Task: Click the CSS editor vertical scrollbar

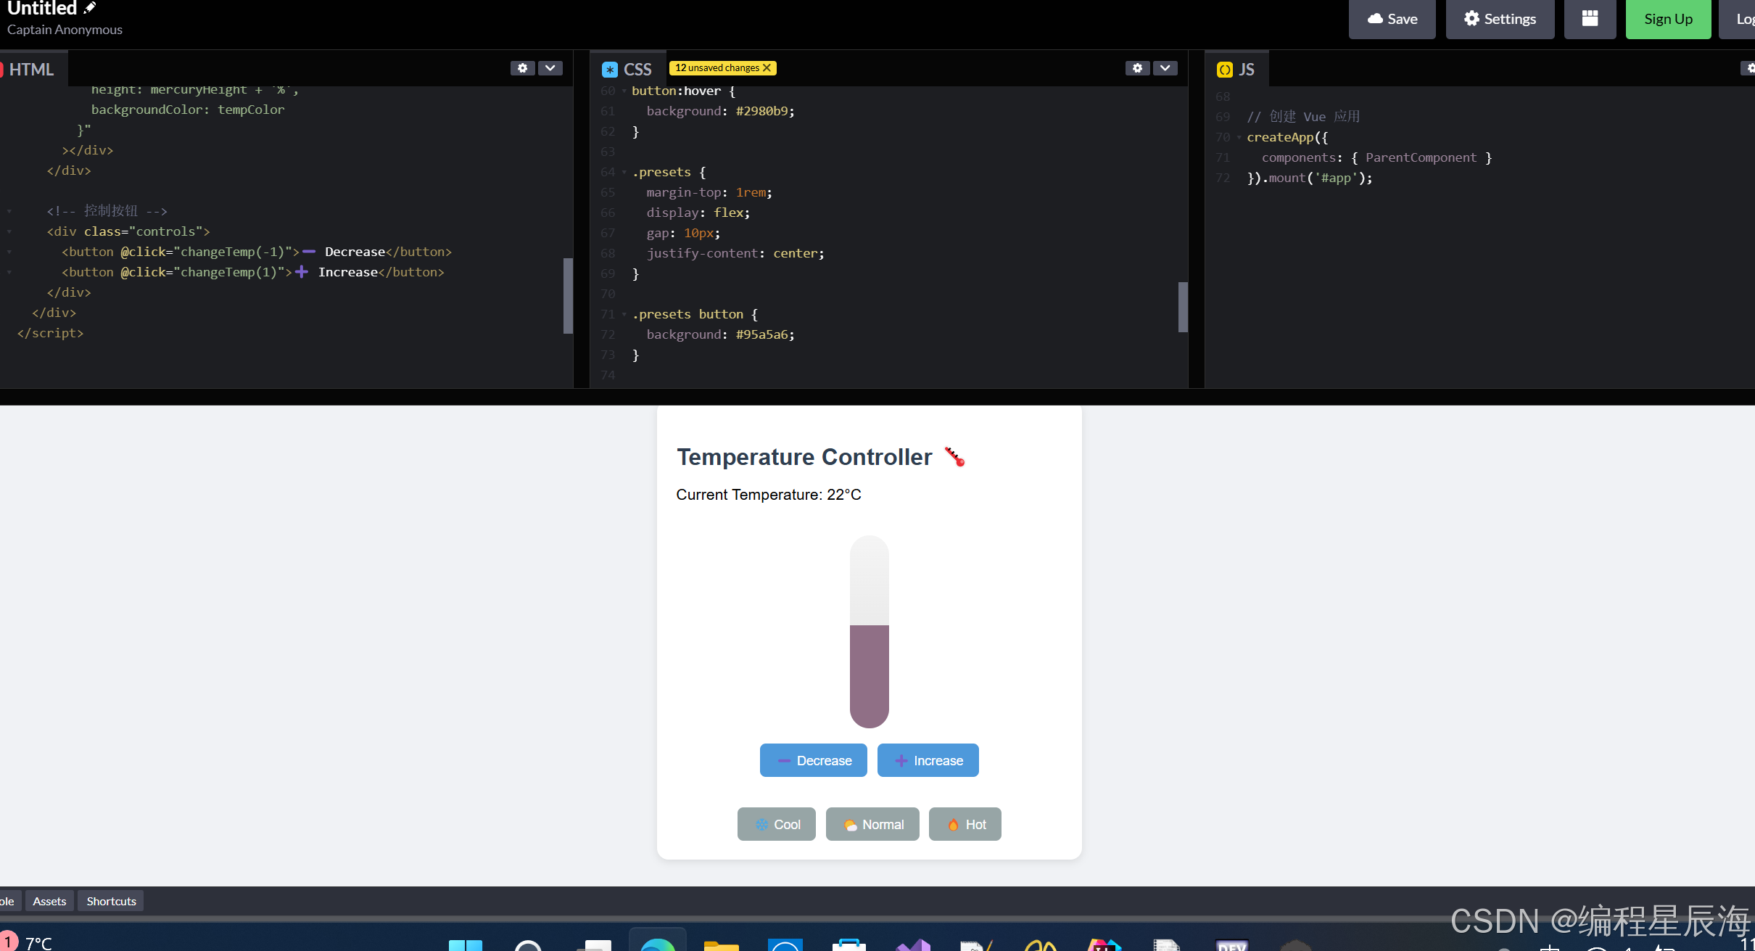Action: pyautogui.click(x=1183, y=306)
